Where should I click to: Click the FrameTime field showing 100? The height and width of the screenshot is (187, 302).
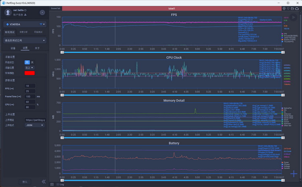click(x=30, y=97)
